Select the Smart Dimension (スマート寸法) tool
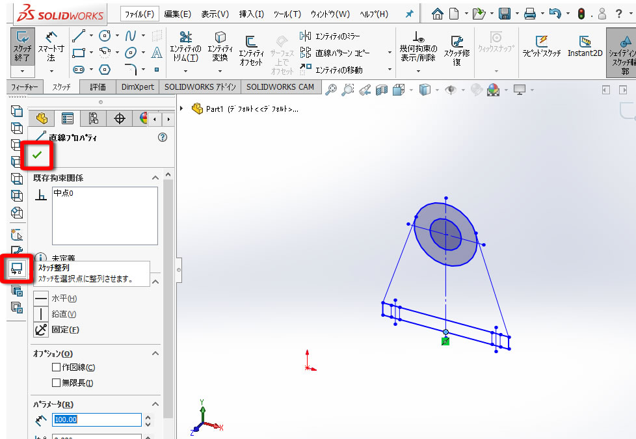The height and width of the screenshot is (439, 636). pos(51,47)
